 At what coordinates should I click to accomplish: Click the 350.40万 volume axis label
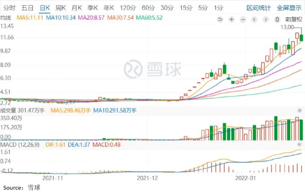pos(11,118)
